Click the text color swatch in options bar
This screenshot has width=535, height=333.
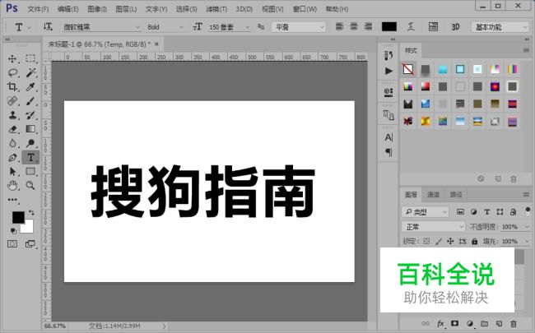point(389,26)
